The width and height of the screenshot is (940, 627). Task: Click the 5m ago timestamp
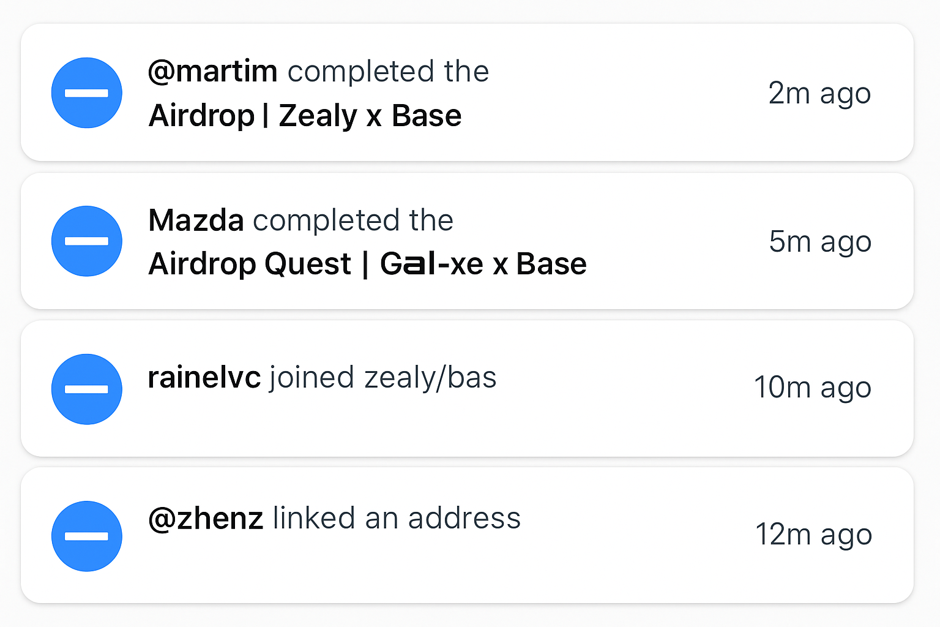click(x=819, y=241)
